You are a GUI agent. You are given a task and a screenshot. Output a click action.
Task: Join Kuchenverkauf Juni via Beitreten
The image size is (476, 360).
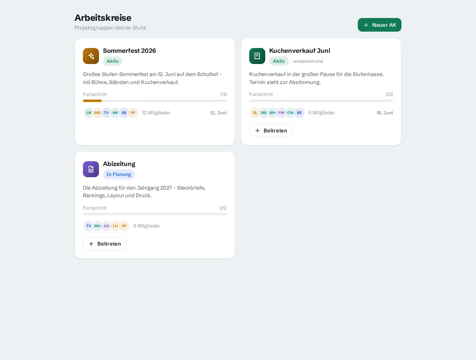click(x=271, y=131)
